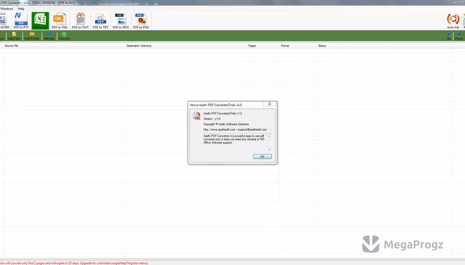Click the description scrollbar up arrow

270,136
